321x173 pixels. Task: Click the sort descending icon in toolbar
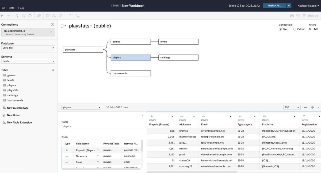pos(60,15)
